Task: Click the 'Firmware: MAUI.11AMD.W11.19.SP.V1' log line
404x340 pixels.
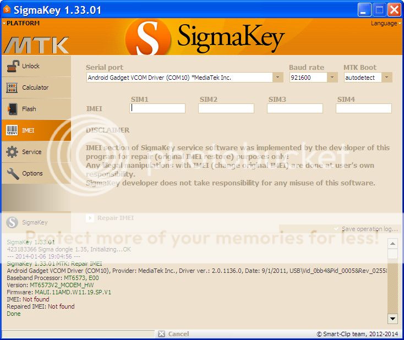Action: (59, 292)
